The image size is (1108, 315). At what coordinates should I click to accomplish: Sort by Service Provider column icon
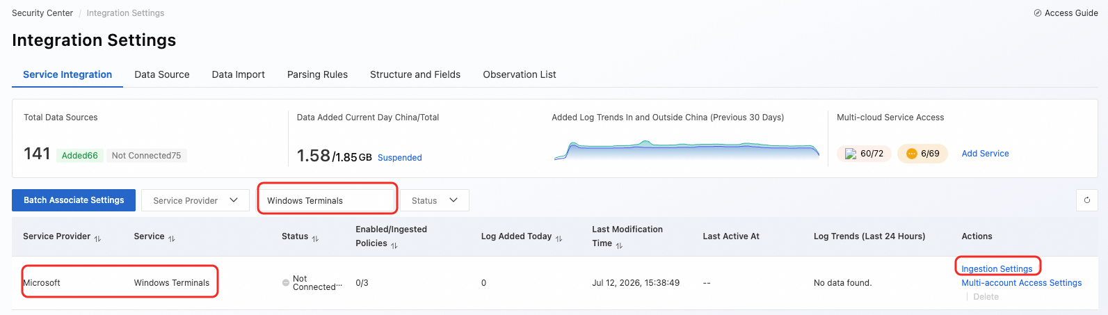click(x=97, y=239)
